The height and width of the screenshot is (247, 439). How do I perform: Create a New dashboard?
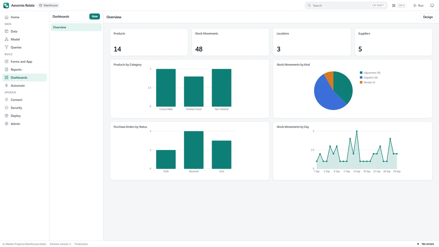click(x=95, y=16)
